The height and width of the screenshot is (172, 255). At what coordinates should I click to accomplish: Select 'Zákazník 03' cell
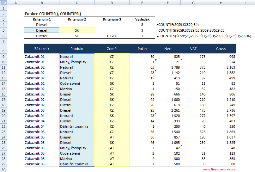(x=42, y=110)
